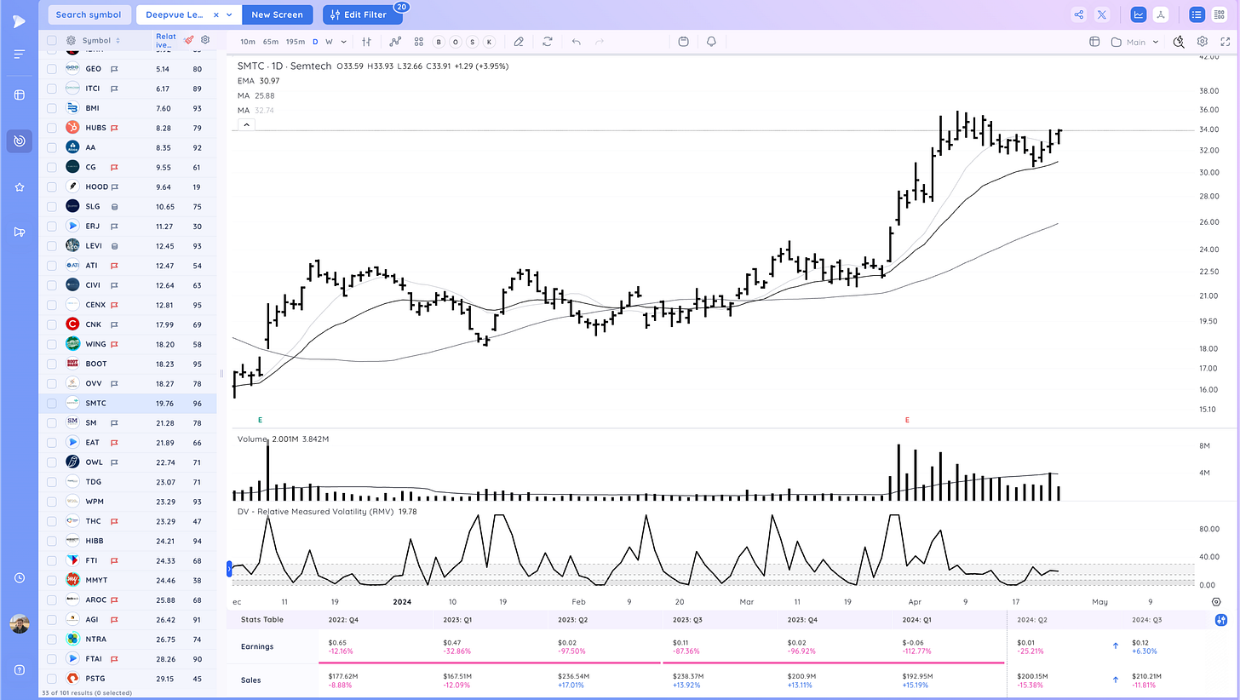Open the chart layout panel icon near Main
Screen dimensions: 1240x700
point(1094,42)
